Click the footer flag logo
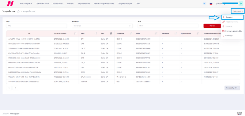The height and width of the screenshot is (116, 245). tap(239, 113)
